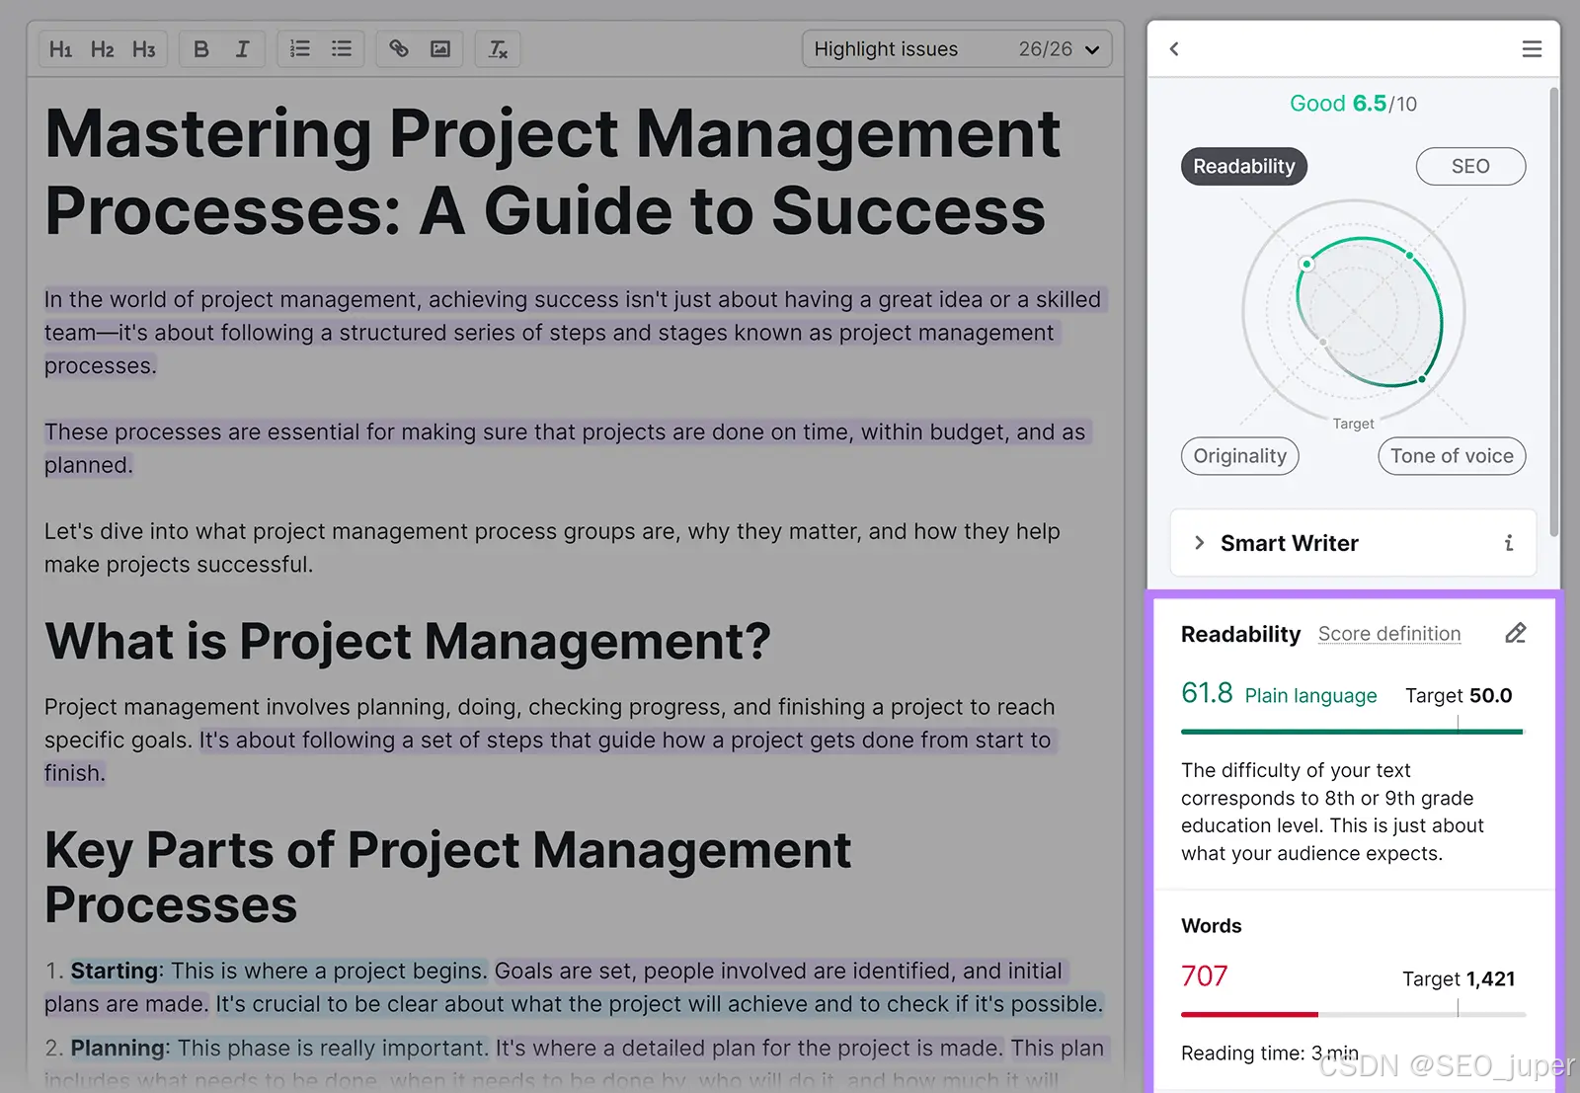Screen dimensions: 1580x1093
Task: Show Smart Writer info
Action: point(1508,543)
